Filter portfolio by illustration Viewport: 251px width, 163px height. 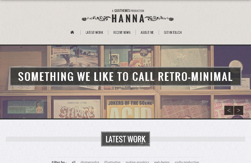pyautogui.click(x=112, y=162)
